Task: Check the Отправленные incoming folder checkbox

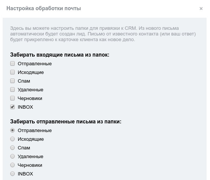Action: click(12, 63)
